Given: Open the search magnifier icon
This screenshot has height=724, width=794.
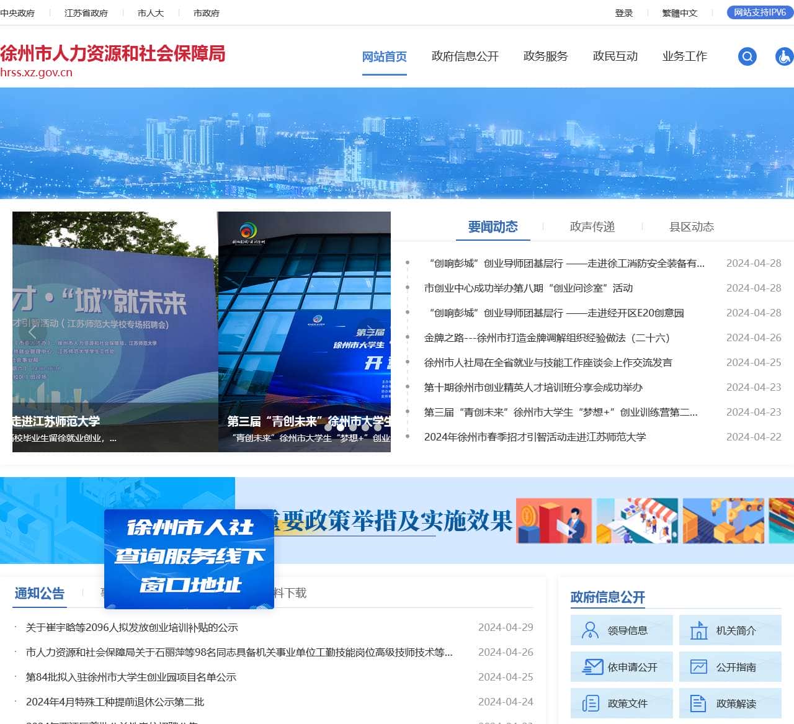Looking at the screenshot, I should point(747,56).
